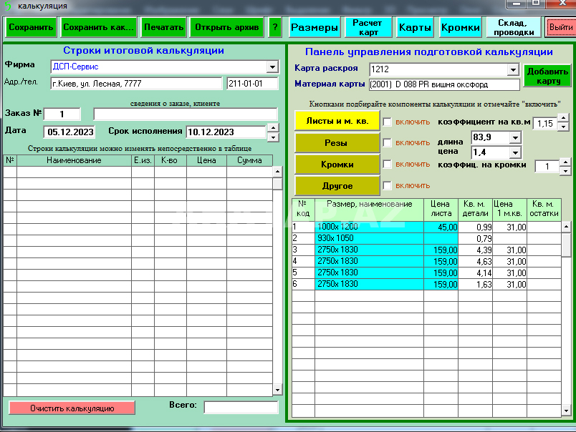Open the Карта раскроя dropdown
The width and height of the screenshot is (576, 432).
click(512, 69)
